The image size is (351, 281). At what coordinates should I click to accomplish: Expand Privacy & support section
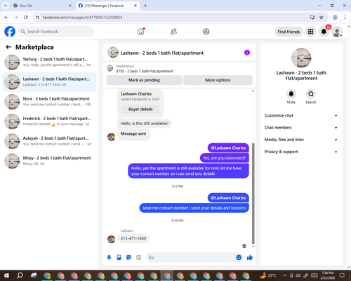301,152
